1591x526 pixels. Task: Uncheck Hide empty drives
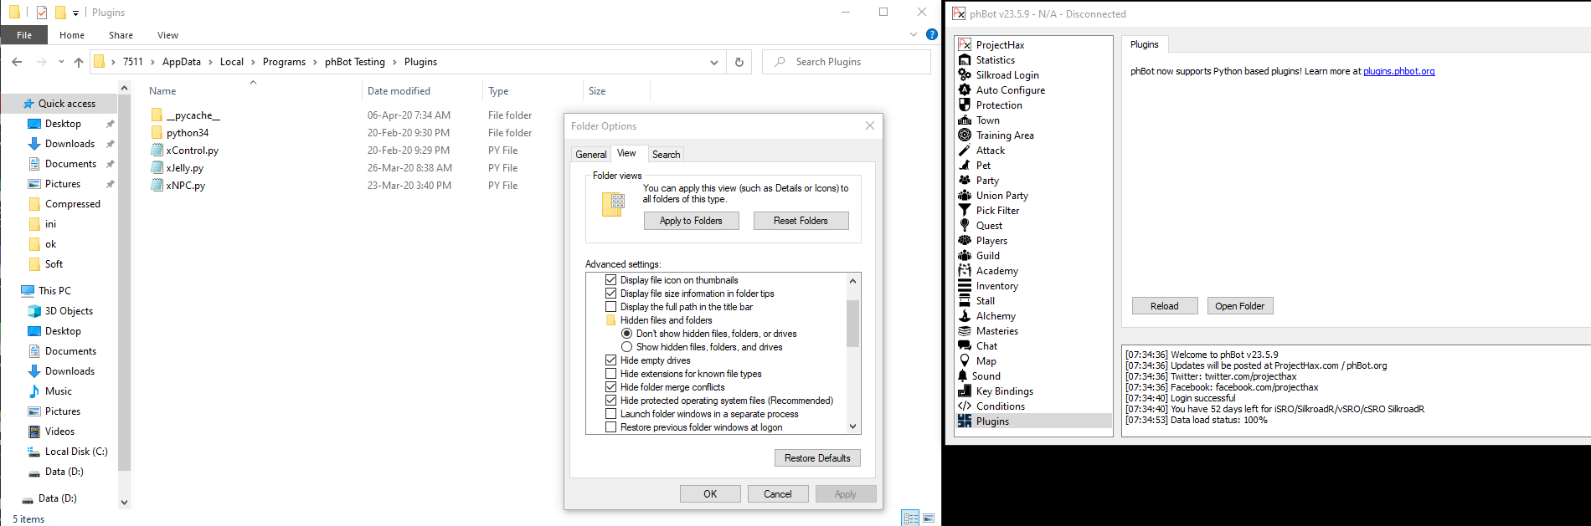[611, 360]
